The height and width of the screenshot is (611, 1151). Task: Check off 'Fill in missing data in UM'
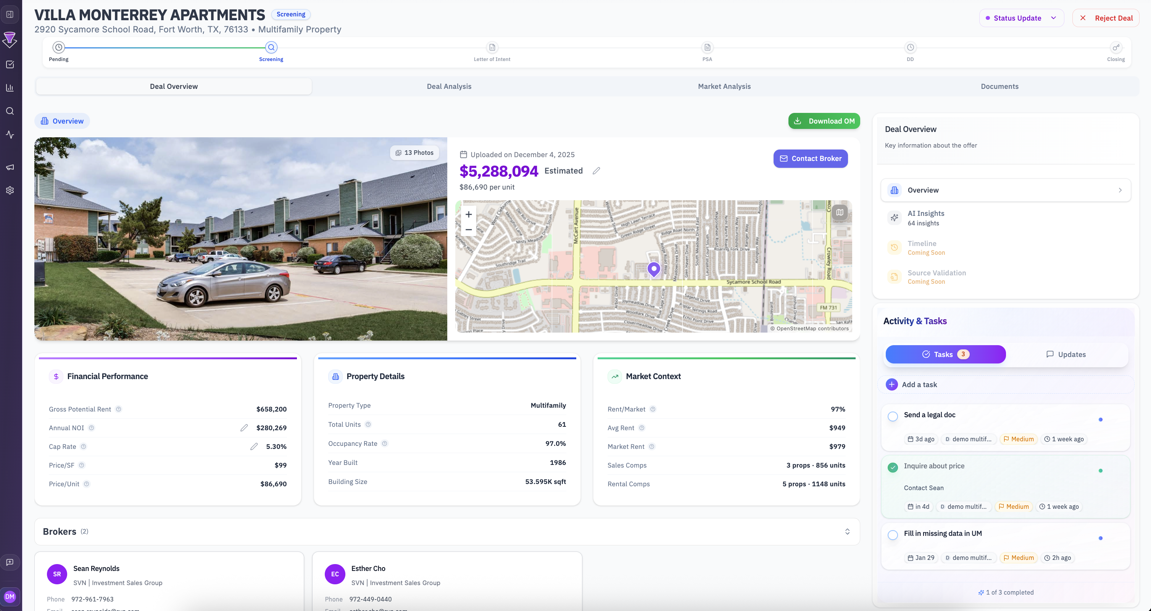(x=893, y=535)
